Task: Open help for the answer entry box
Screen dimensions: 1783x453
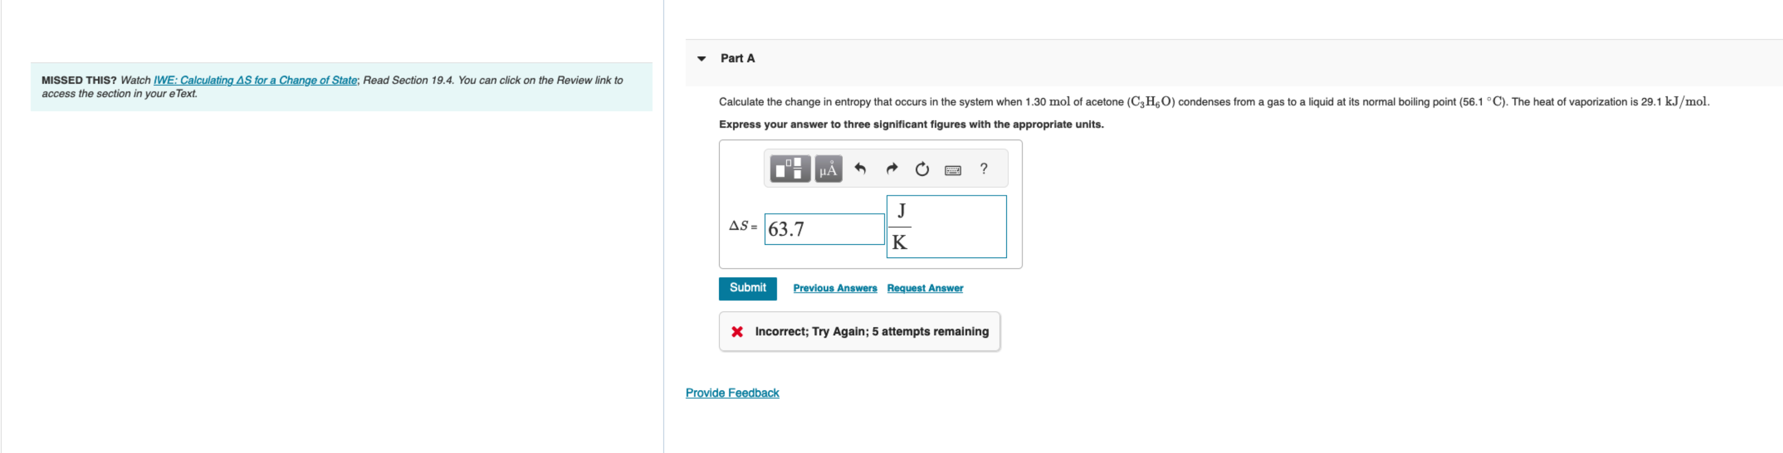Action: (x=984, y=169)
